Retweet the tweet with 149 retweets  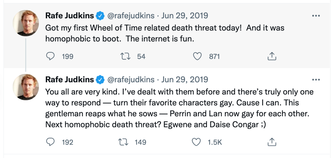point(124,142)
